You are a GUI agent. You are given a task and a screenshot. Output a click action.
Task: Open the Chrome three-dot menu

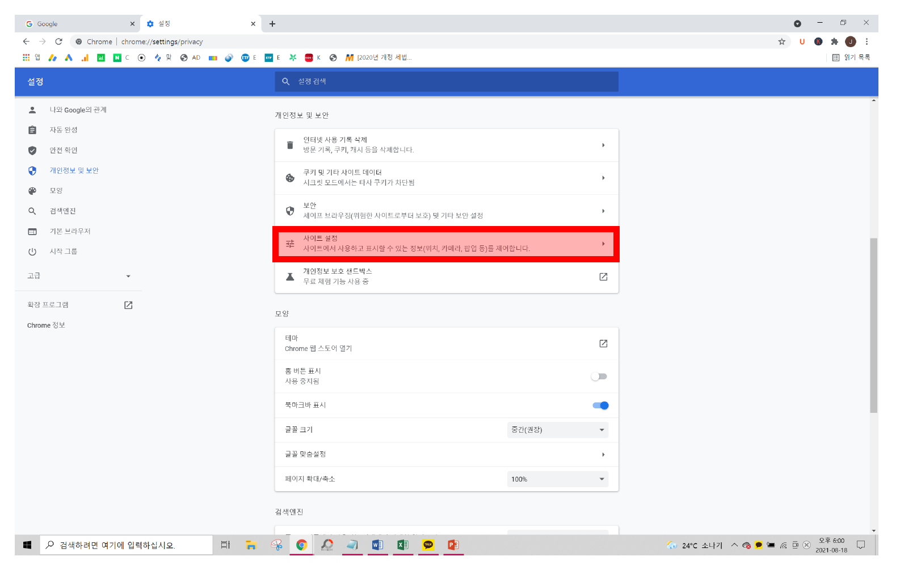click(x=867, y=41)
